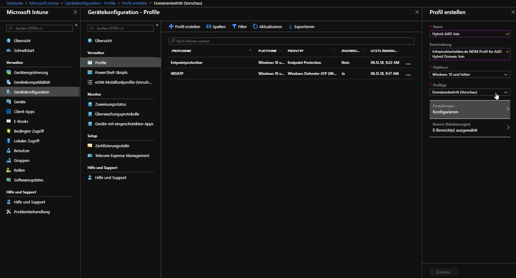Click the E-Books book icon
The image size is (516, 278).
(9, 121)
